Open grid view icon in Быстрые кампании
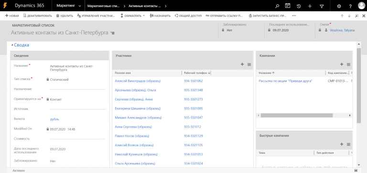The width and height of the screenshot is (367, 173). [x=348, y=144]
